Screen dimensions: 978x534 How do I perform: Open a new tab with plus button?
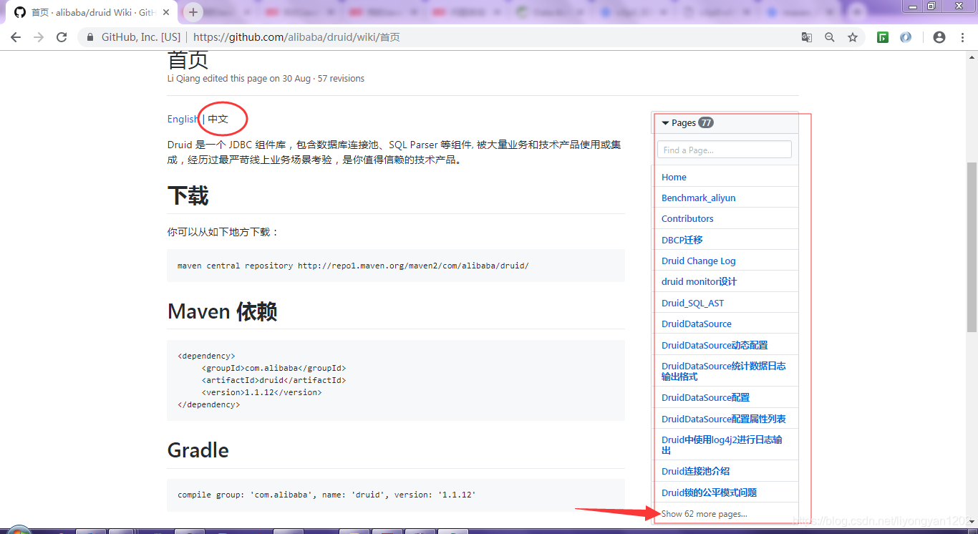193,12
